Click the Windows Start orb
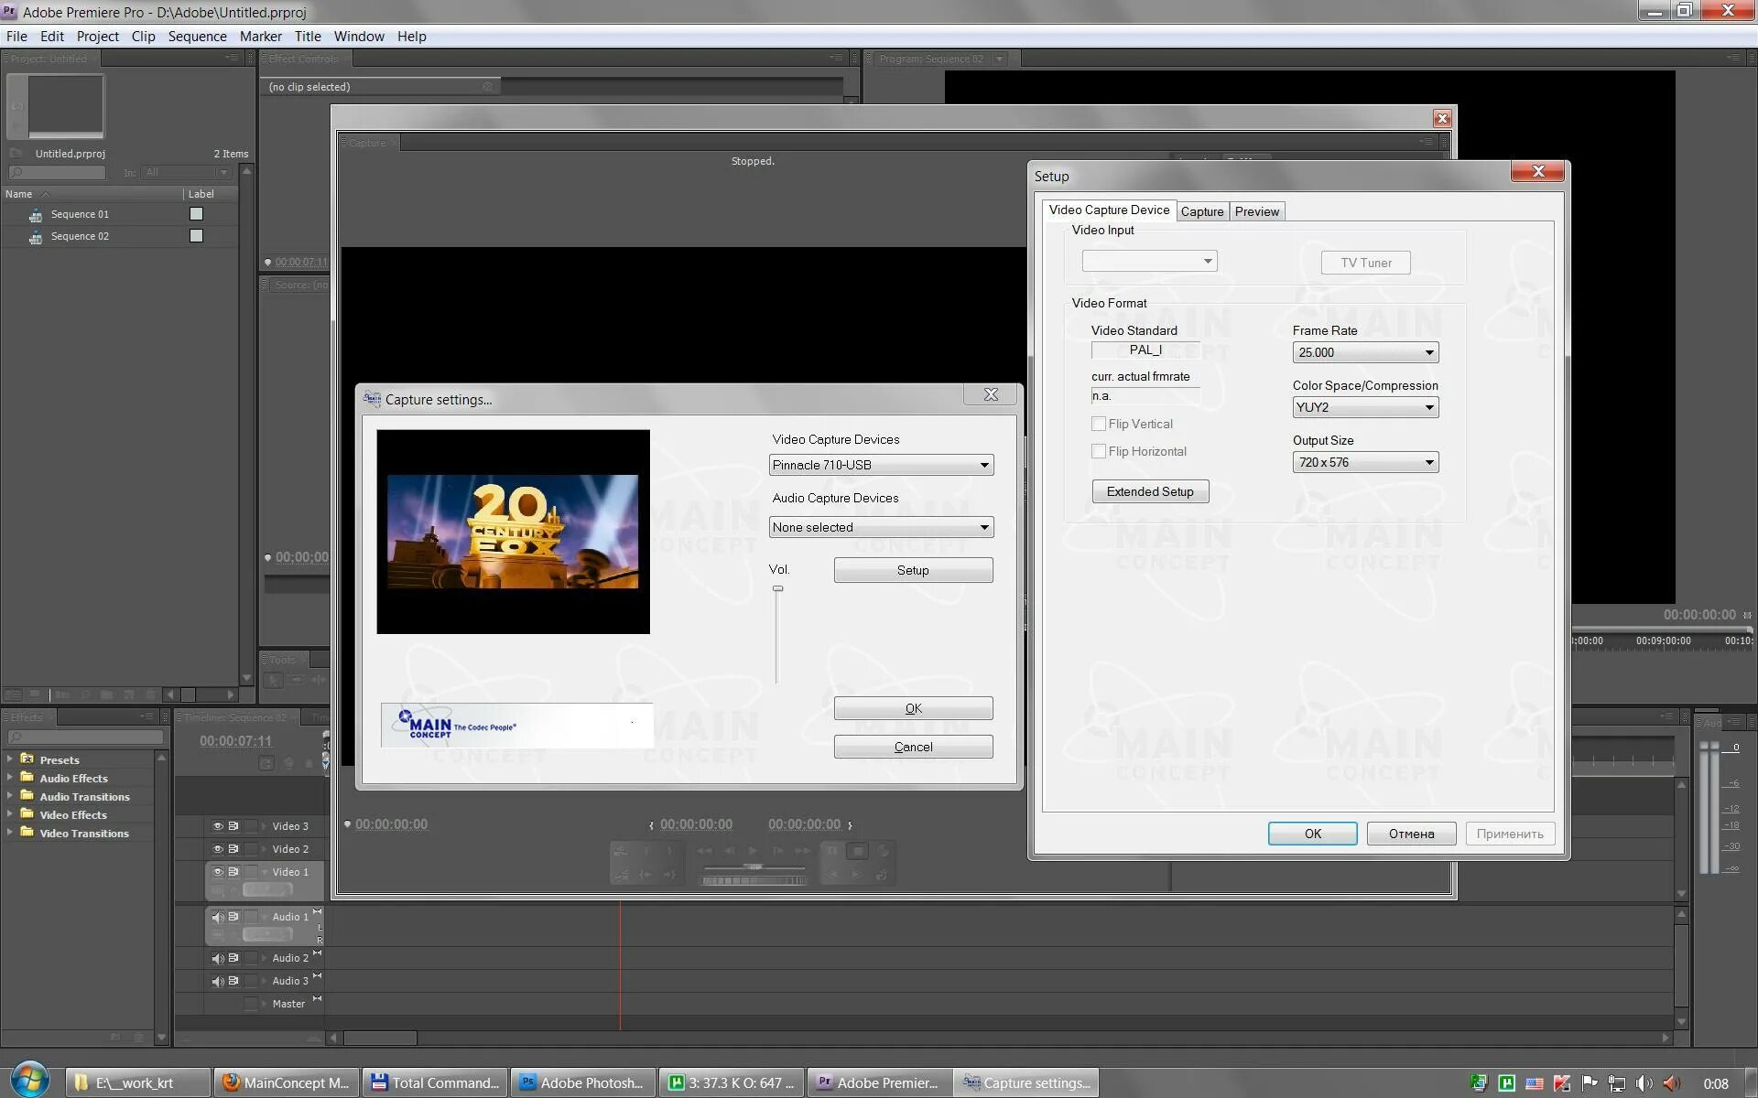This screenshot has width=1758, height=1098. click(x=29, y=1081)
